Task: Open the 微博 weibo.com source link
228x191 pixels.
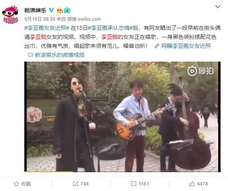Action: 84,19
